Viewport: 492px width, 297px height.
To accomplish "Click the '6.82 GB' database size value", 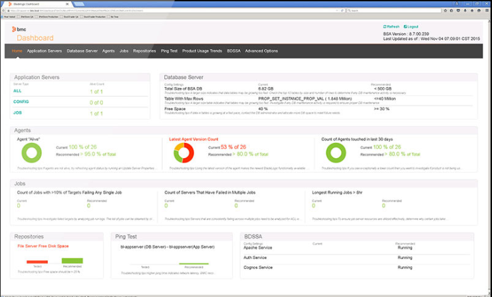I will [x=266, y=89].
